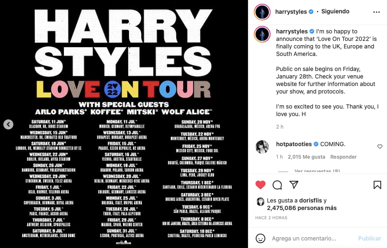Image resolution: width=387 pixels, height=248 pixels.
Task: Open hotpatooties profile avatar
Action: coord(262,147)
